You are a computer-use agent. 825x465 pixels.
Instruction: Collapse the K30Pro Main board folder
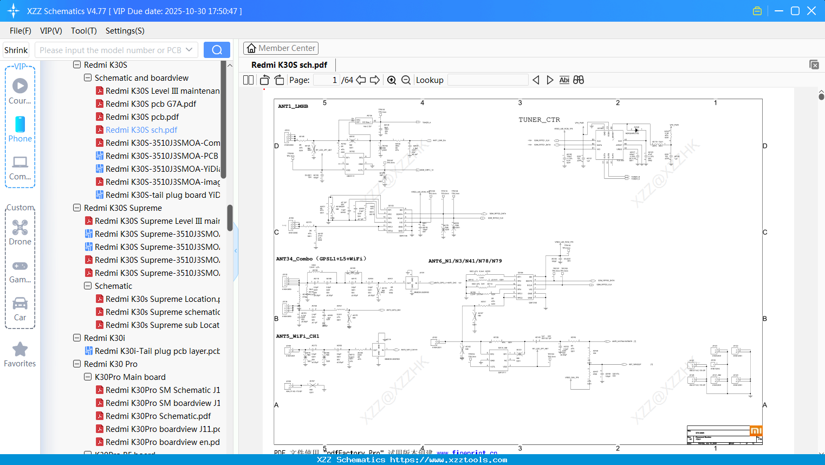(x=88, y=377)
